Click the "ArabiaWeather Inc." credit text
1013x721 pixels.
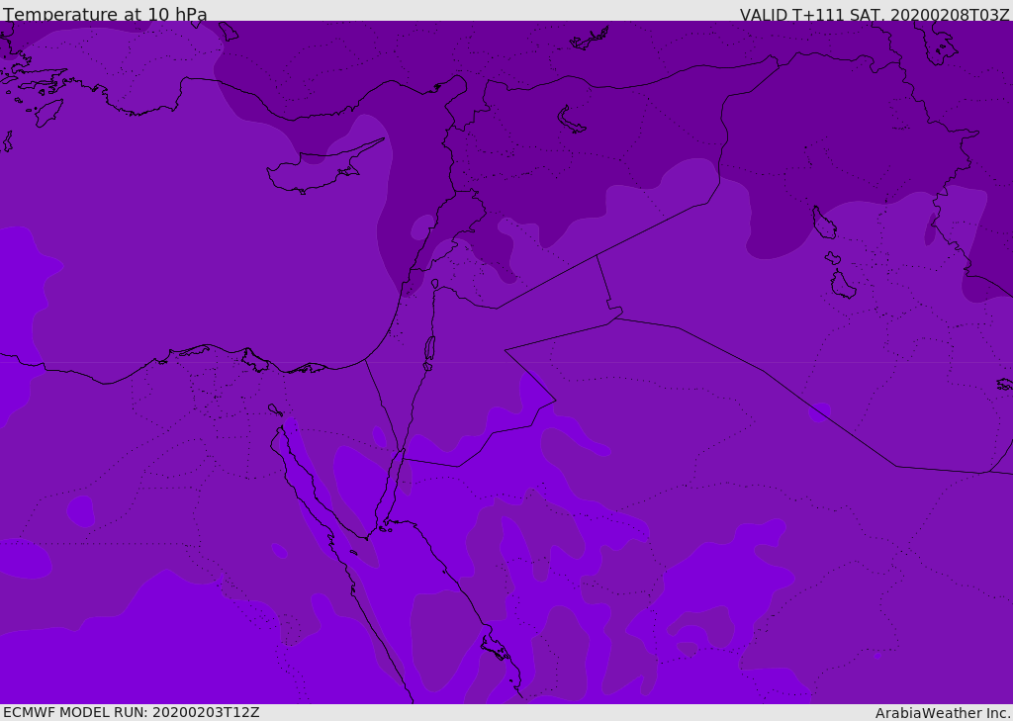pyautogui.click(x=944, y=713)
